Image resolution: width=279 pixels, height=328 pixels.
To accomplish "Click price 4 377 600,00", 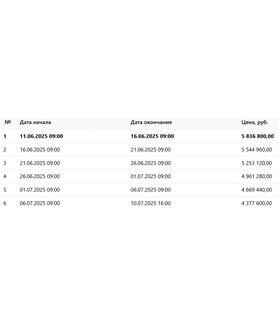I will click(x=257, y=203).
